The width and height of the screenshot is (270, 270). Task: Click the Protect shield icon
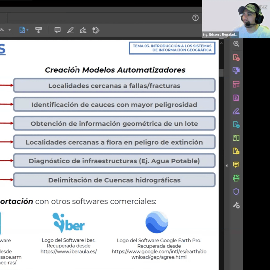pos(236,192)
